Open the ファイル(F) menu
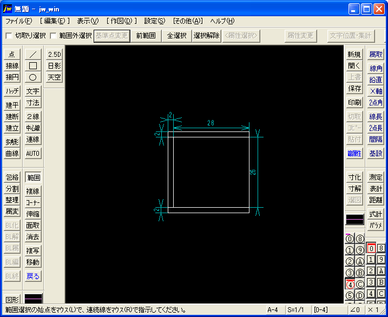388x317 pixels. point(19,21)
